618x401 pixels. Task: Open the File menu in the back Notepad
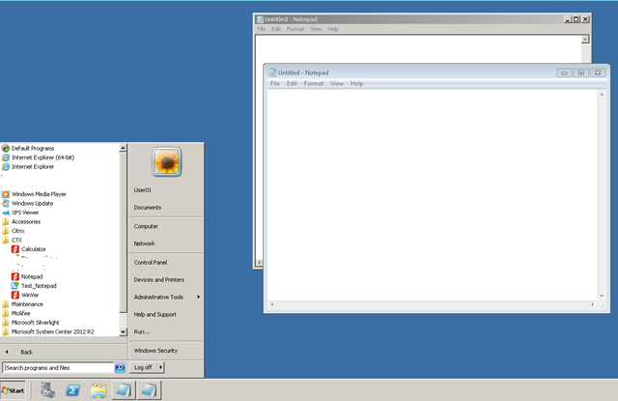[261, 29]
